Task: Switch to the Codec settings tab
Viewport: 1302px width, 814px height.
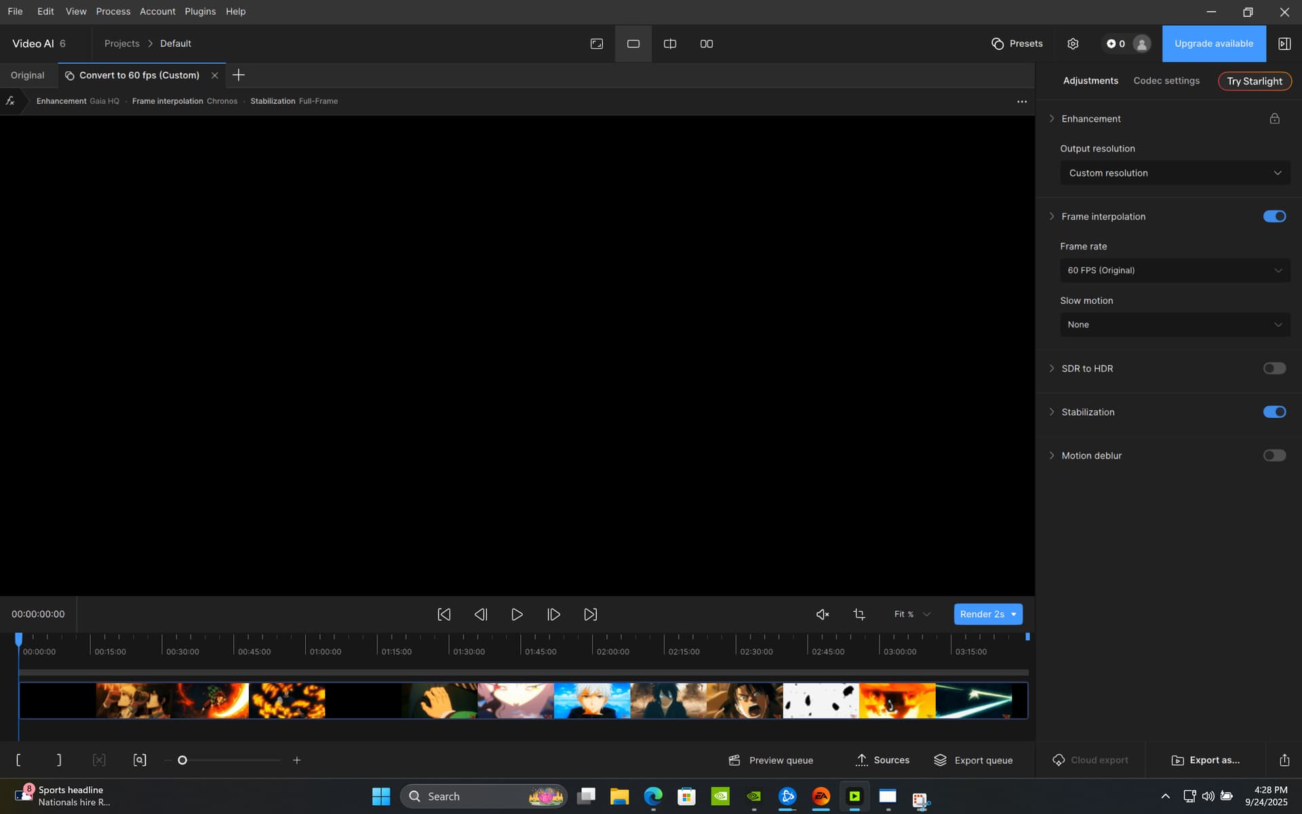Action: click(x=1166, y=81)
